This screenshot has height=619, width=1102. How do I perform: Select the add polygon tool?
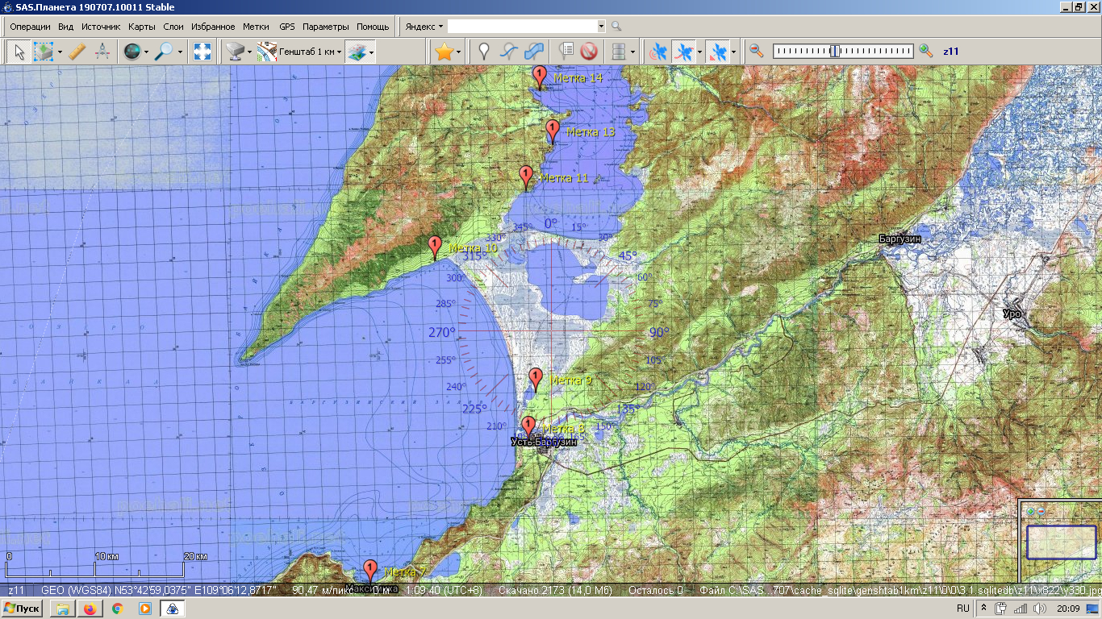pos(532,52)
